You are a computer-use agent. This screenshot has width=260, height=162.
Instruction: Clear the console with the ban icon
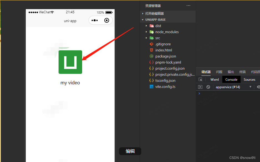208,87
